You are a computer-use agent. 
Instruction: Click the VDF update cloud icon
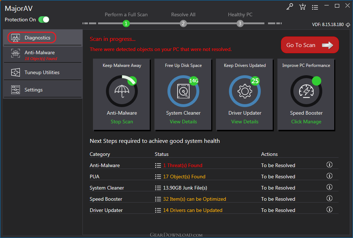(348, 25)
